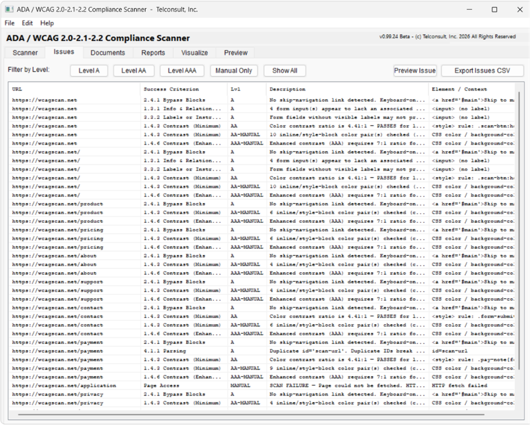530x426 pixels.
Task: Select the wcagscan.net/support 1.4.6 Contrast row
Action: [262, 299]
